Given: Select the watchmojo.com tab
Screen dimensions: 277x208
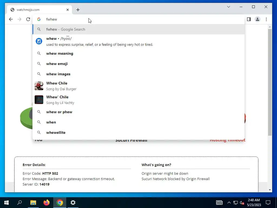Looking at the screenshot, I should 39,10.
